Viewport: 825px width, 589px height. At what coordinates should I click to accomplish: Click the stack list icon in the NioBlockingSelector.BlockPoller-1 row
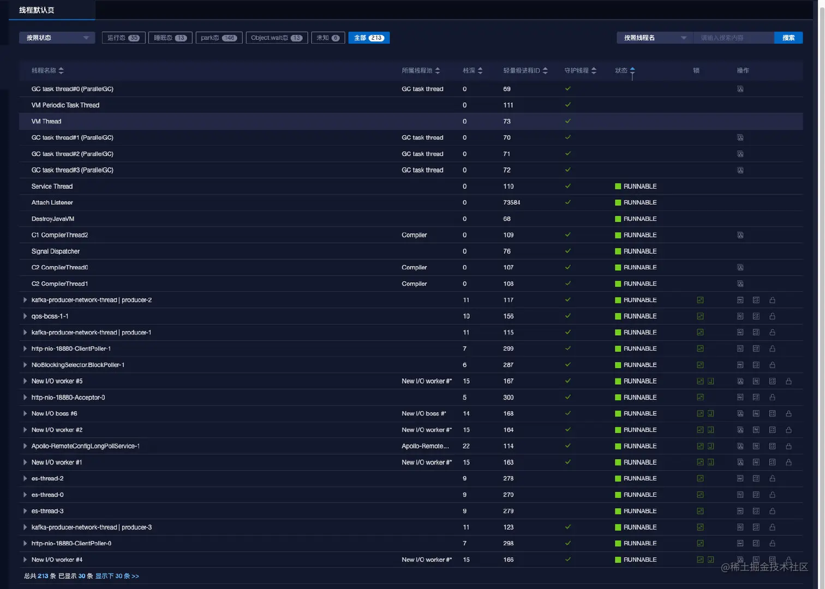[x=740, y=365]
